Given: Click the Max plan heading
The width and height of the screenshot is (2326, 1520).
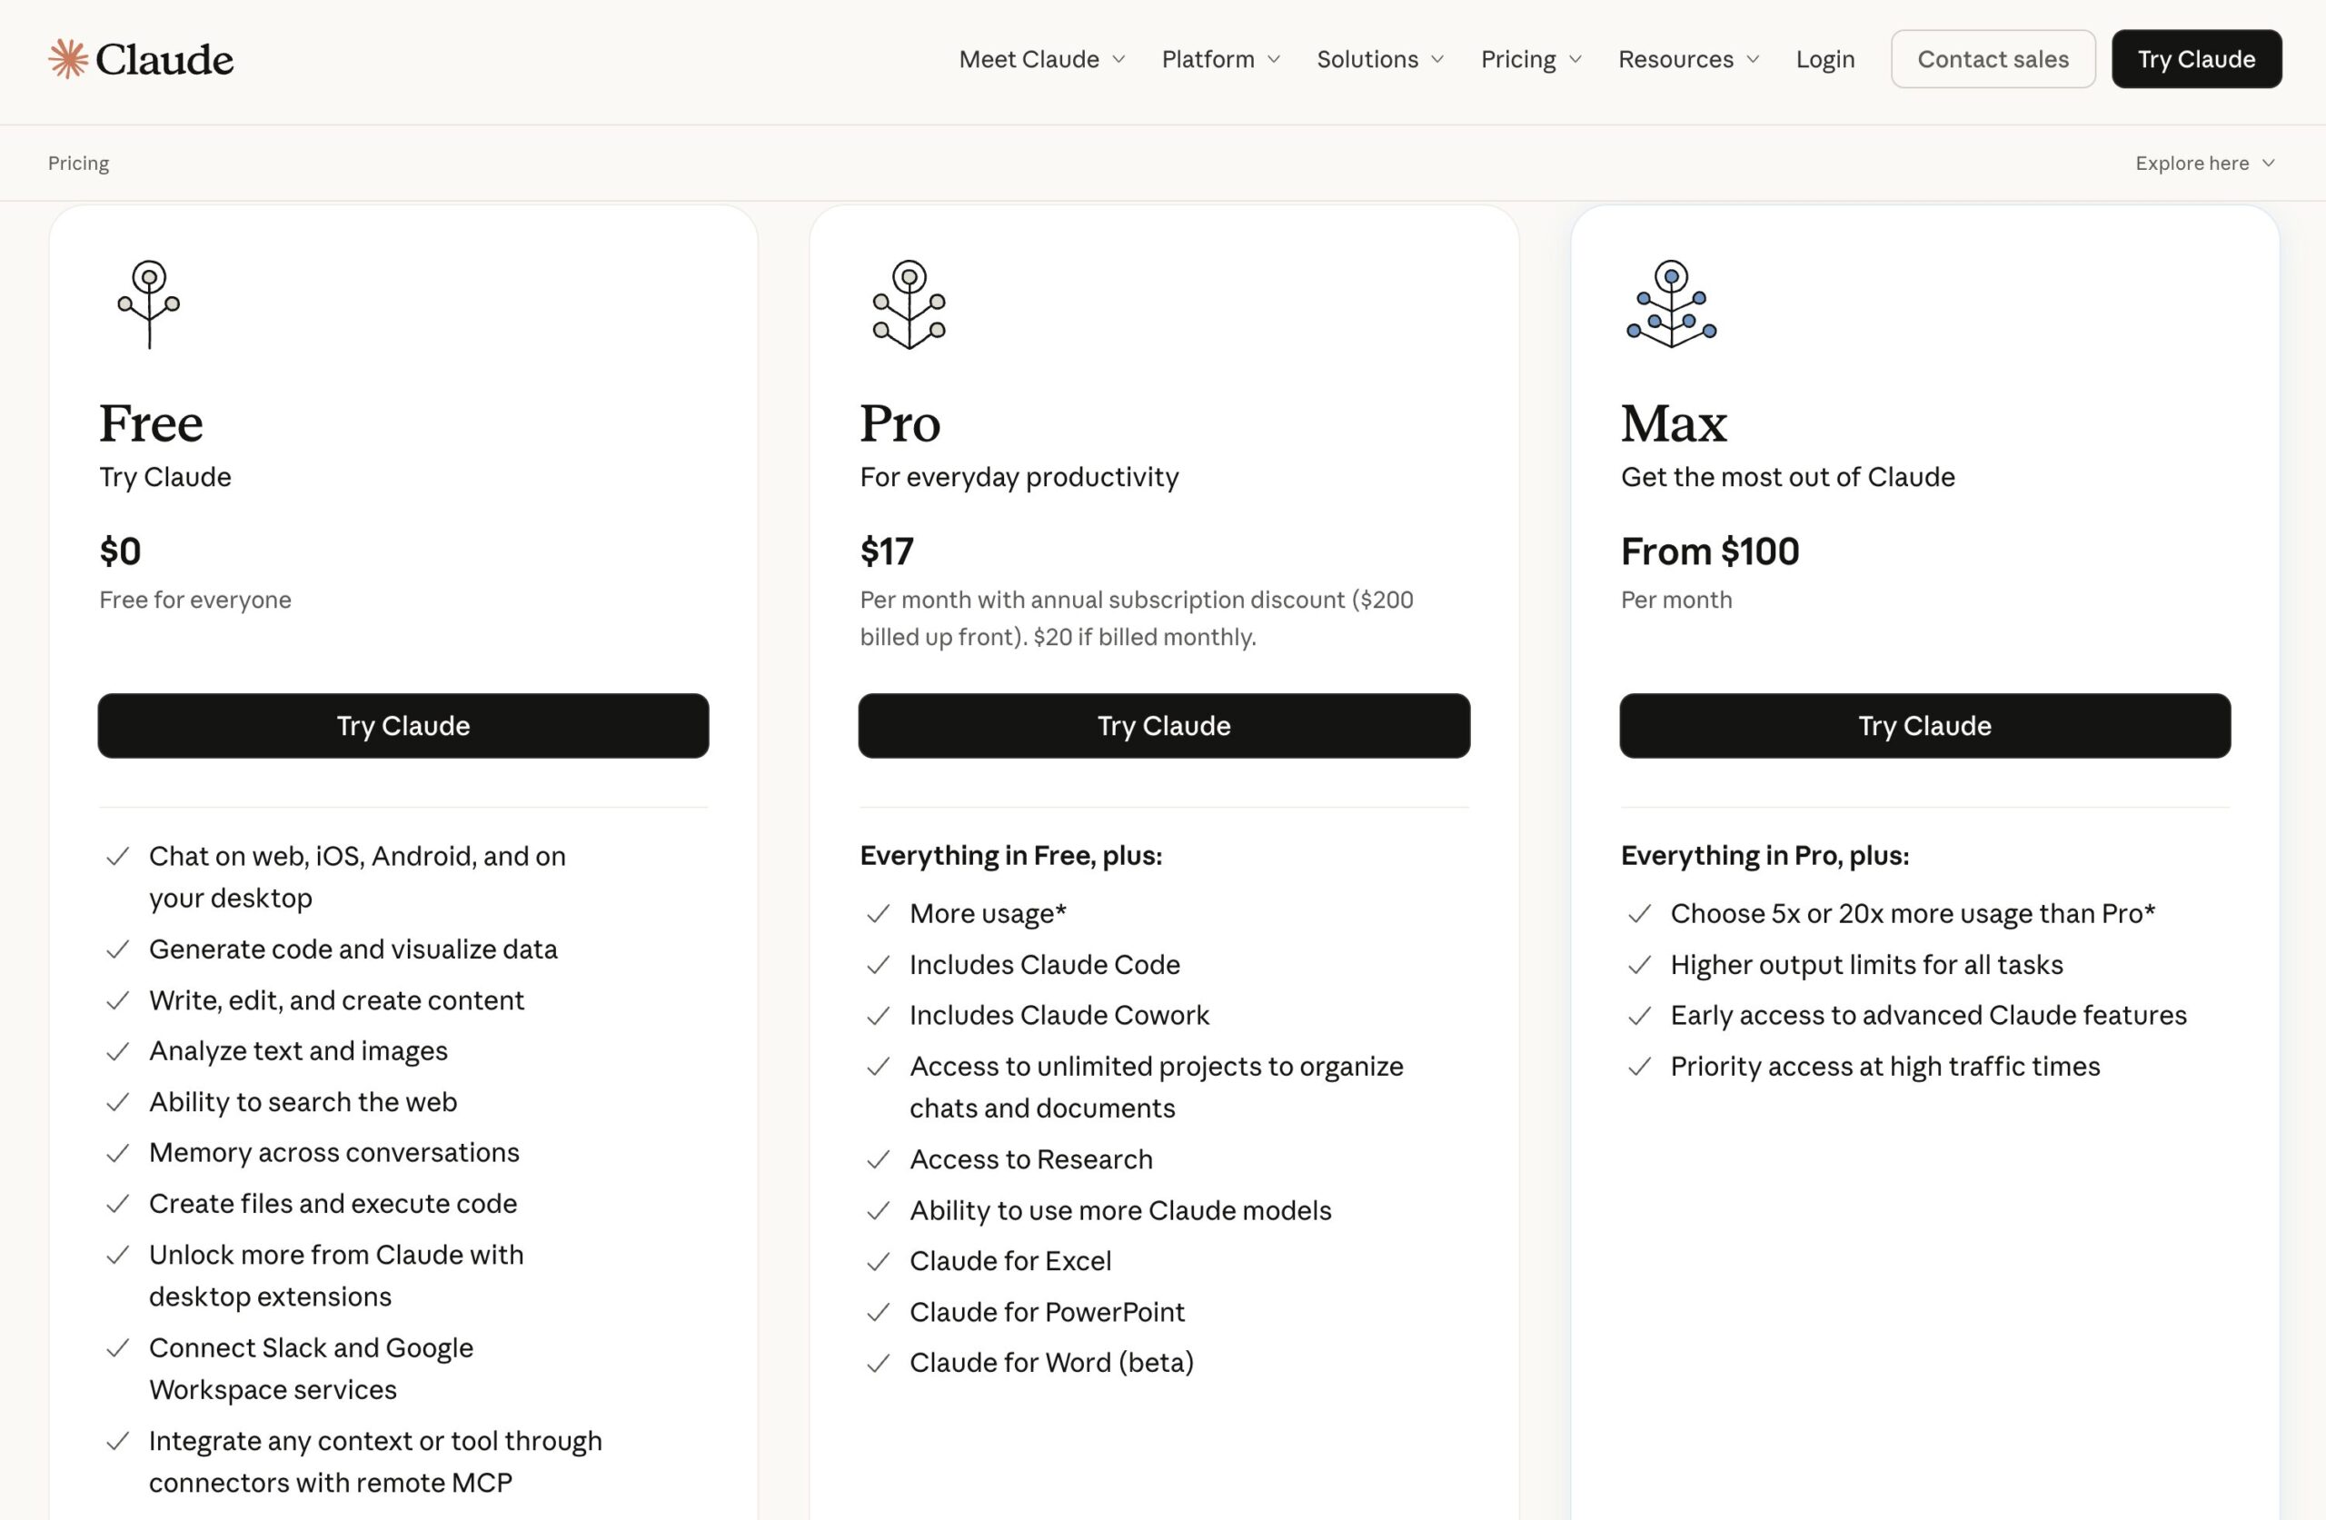Looking at the screenshot, I should click(1675, 423).
